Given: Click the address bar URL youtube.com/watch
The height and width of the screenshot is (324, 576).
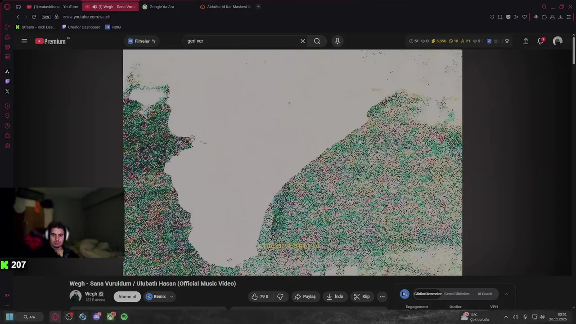Looking at the screenshot, I should tap(86, 17).
